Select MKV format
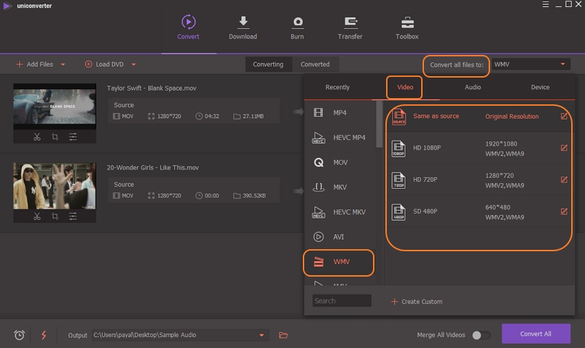 pos(340,187)
